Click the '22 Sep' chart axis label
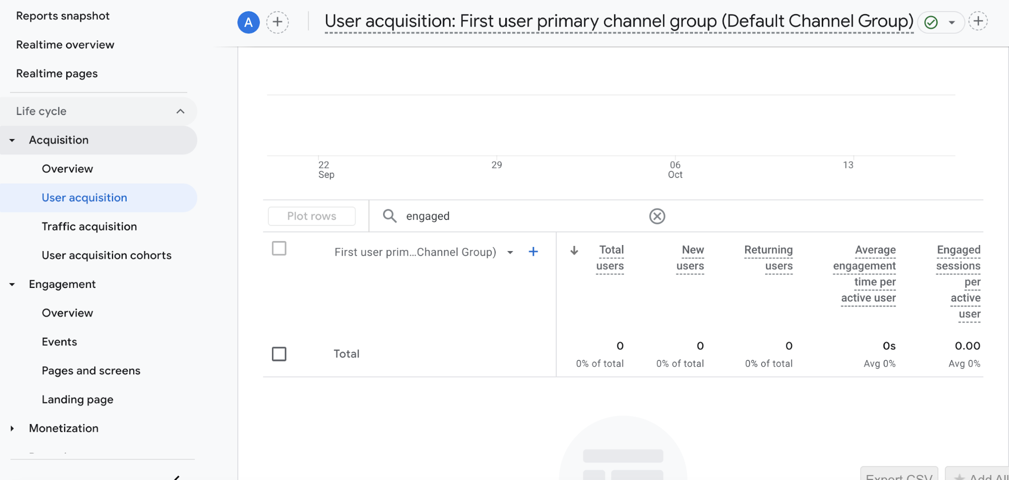Viewport: 1009px width, 480px height. click(326, 169)
